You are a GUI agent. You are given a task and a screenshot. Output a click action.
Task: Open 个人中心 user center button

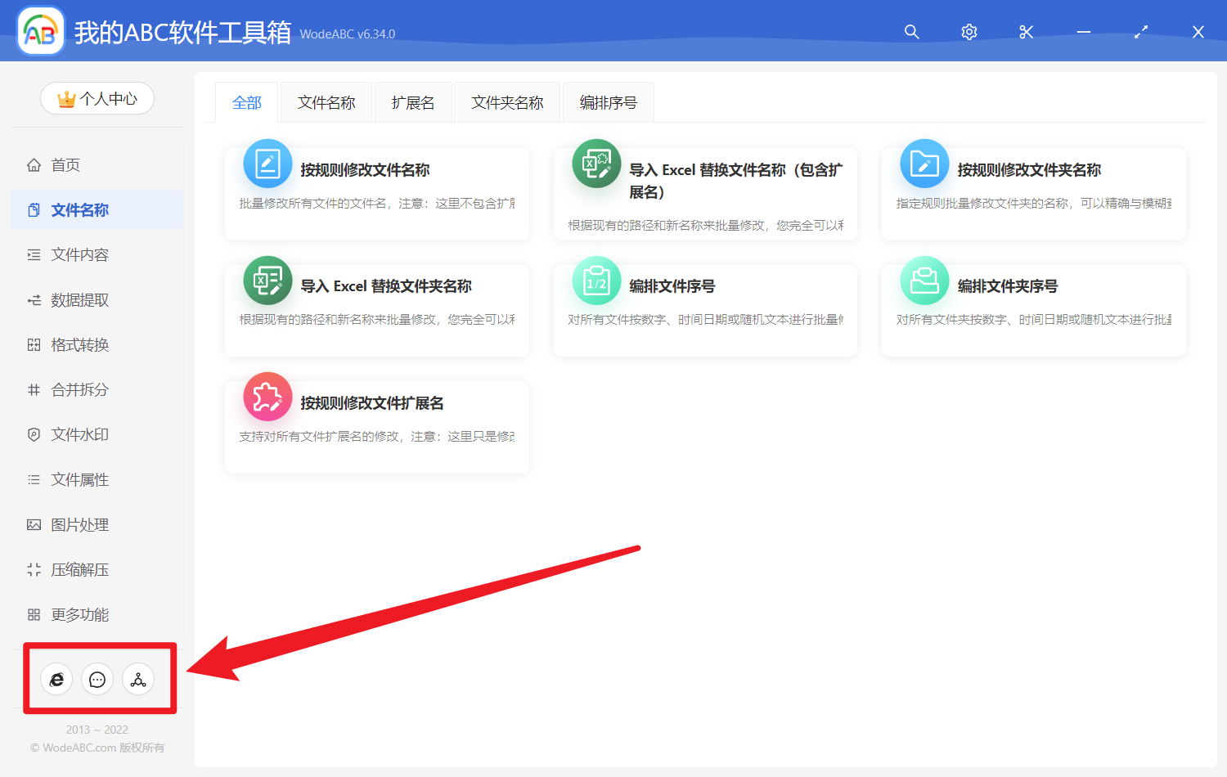pyautogui.click(x=97, y=99)
